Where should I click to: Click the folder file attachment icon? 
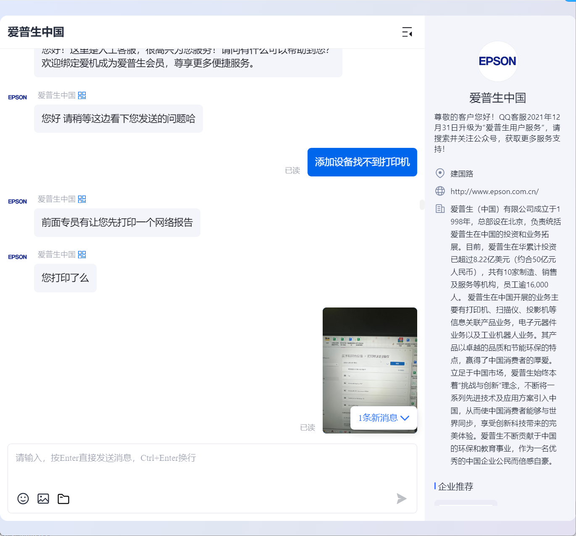pos(63,499)
